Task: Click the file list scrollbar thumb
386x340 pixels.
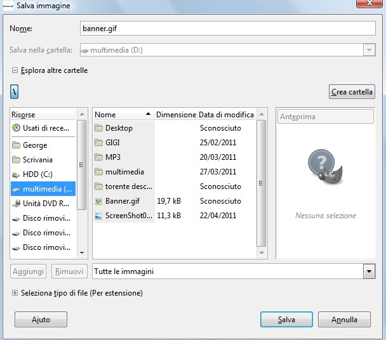Action: coord(261,183)
